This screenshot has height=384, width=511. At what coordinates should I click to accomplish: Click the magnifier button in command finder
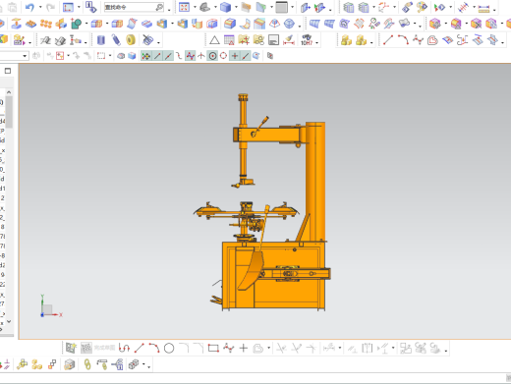[x=159, y=7]
